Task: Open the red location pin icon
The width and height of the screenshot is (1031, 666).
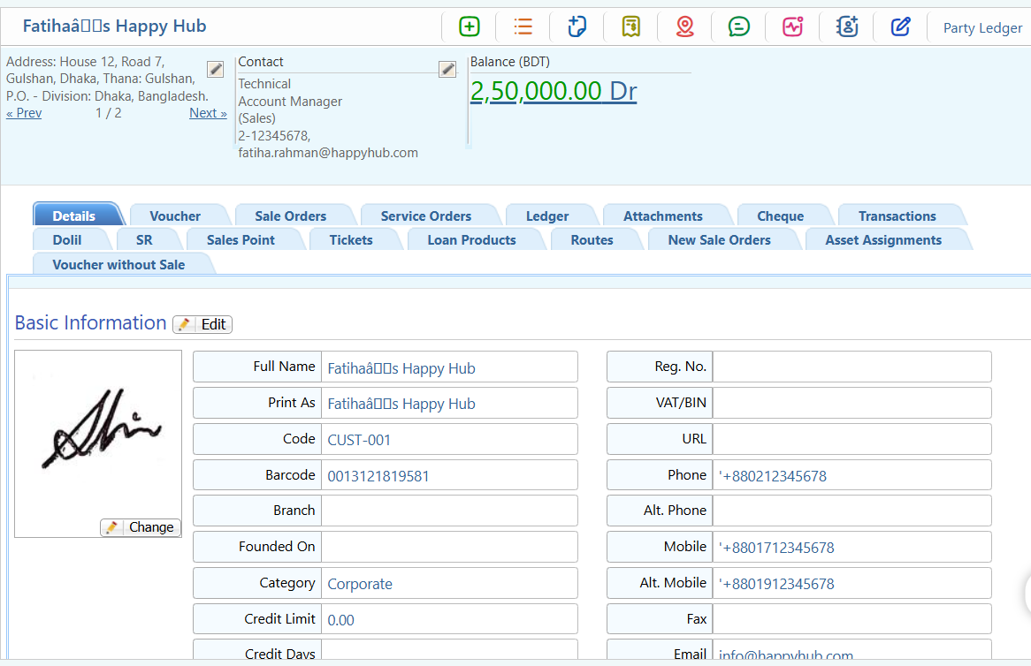Action: coord(684,26)
